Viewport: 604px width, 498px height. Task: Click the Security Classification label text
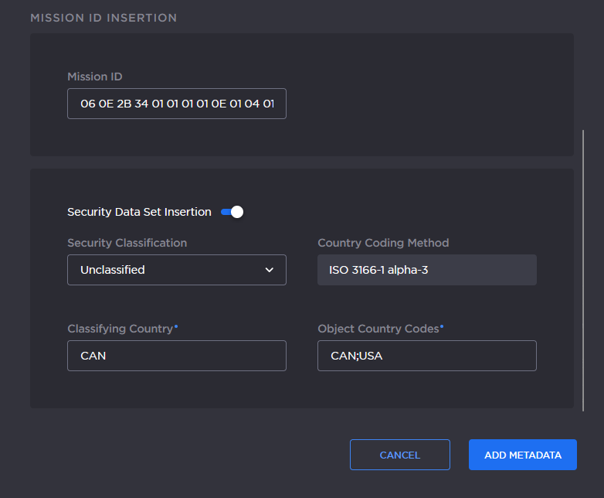127,243
